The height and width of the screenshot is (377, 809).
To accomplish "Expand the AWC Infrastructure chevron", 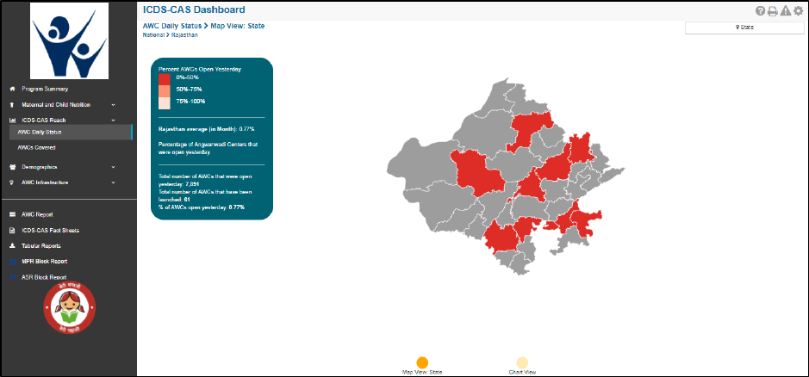I will pyautogui.click(x=113, y=182).
